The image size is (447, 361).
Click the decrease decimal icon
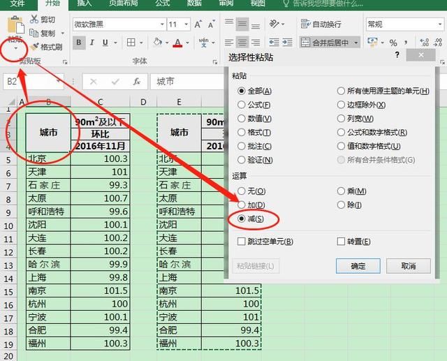pos(438,43)
